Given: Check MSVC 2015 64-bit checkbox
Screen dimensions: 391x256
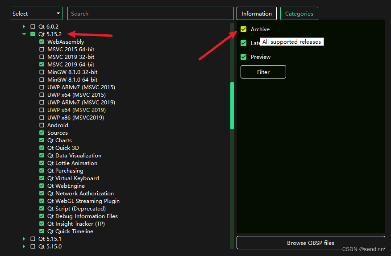Looking at the screenshot, I should coord(42,49).
